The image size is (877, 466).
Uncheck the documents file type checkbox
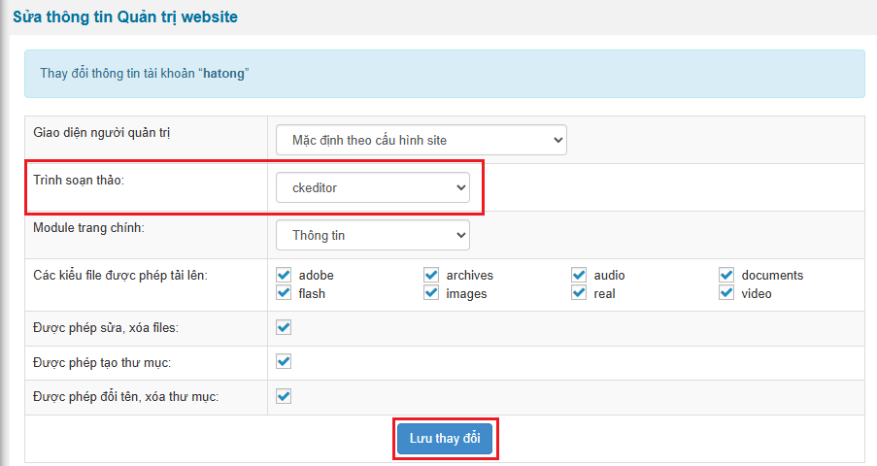click(726, 275)
